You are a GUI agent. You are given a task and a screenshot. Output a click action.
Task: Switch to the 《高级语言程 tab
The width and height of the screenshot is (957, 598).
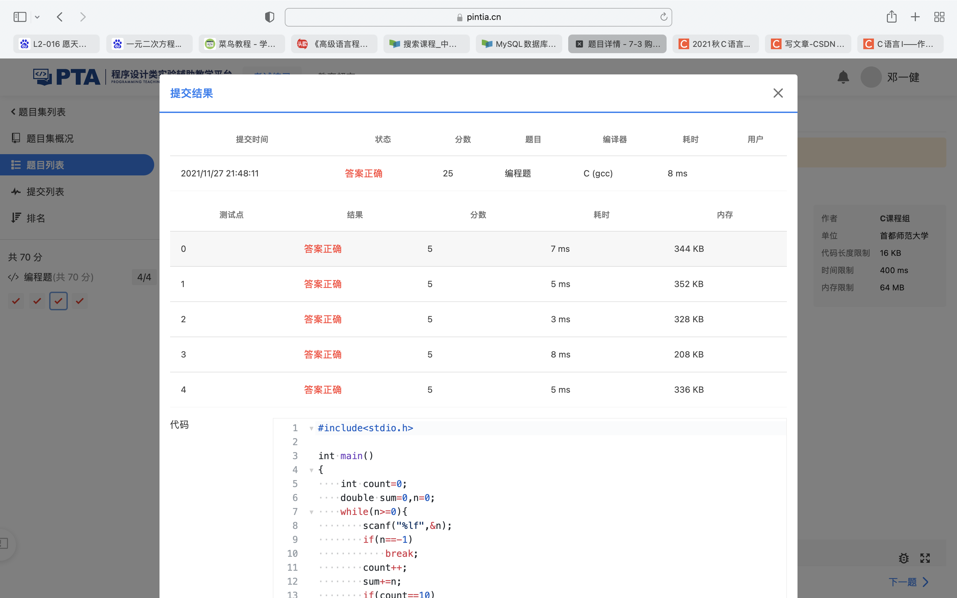[x=334, y=44]
